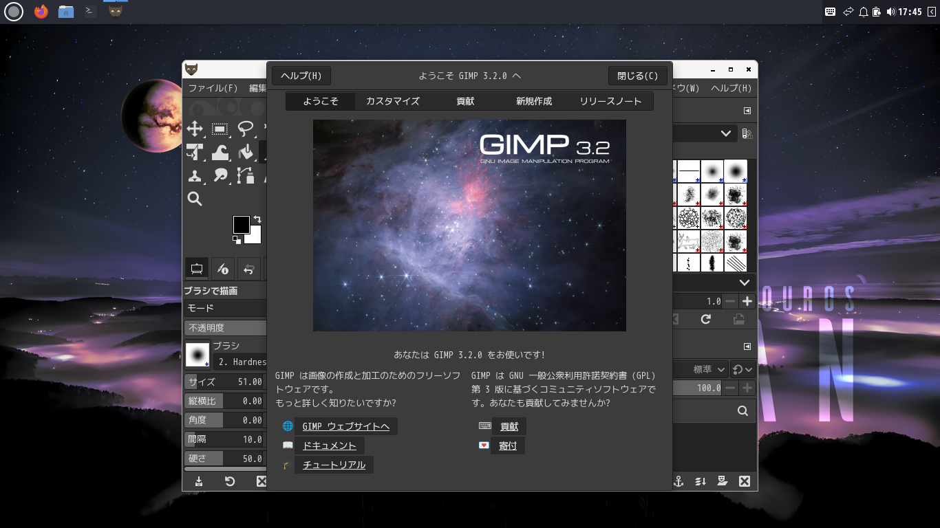Restore the tool preset with the circular arrow

230,481
